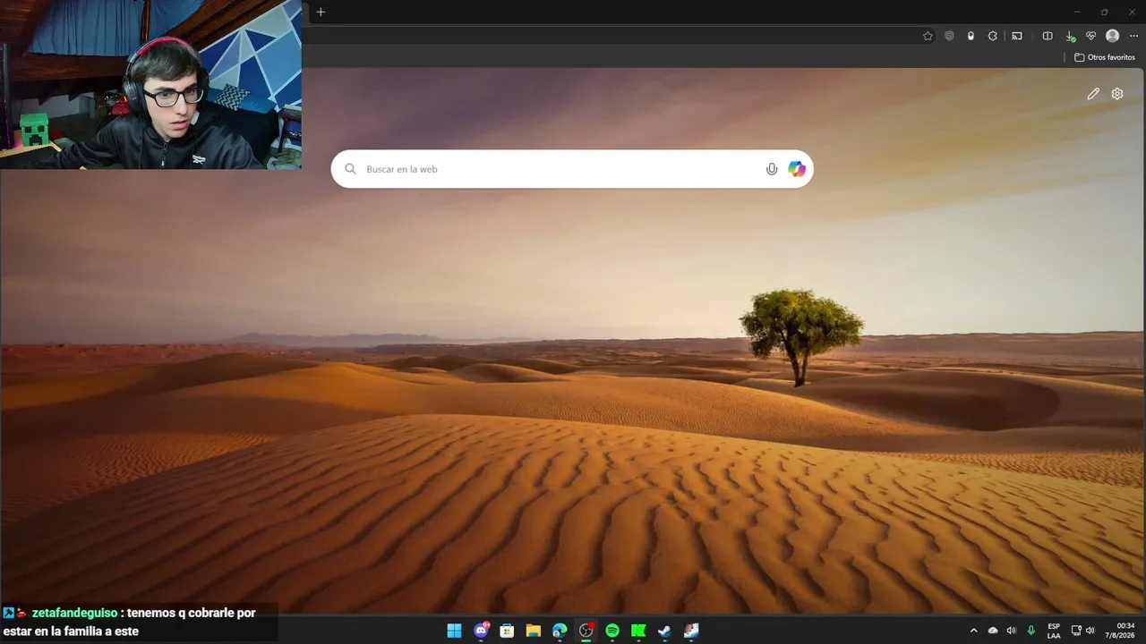
Task: Open the shield extension icon in toolbar
Action: click(x=949, y=36)
